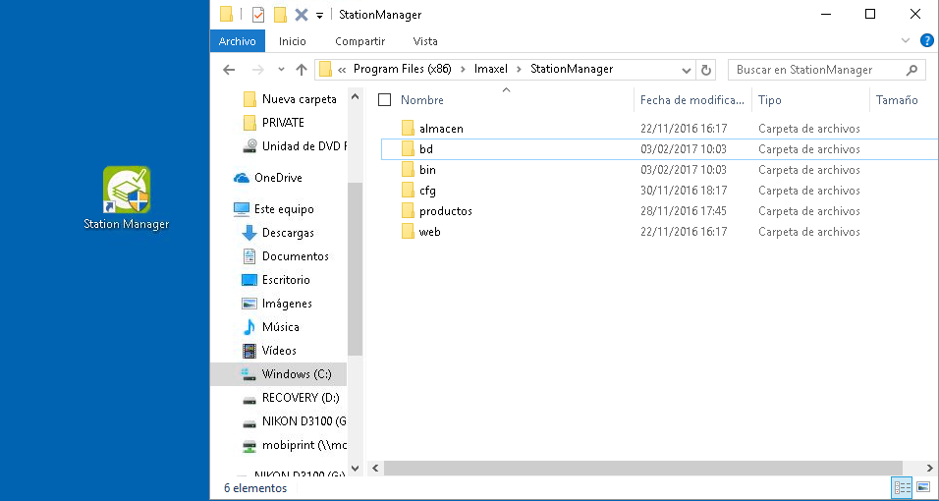Select the almacen folder

(x=441, y=129)
